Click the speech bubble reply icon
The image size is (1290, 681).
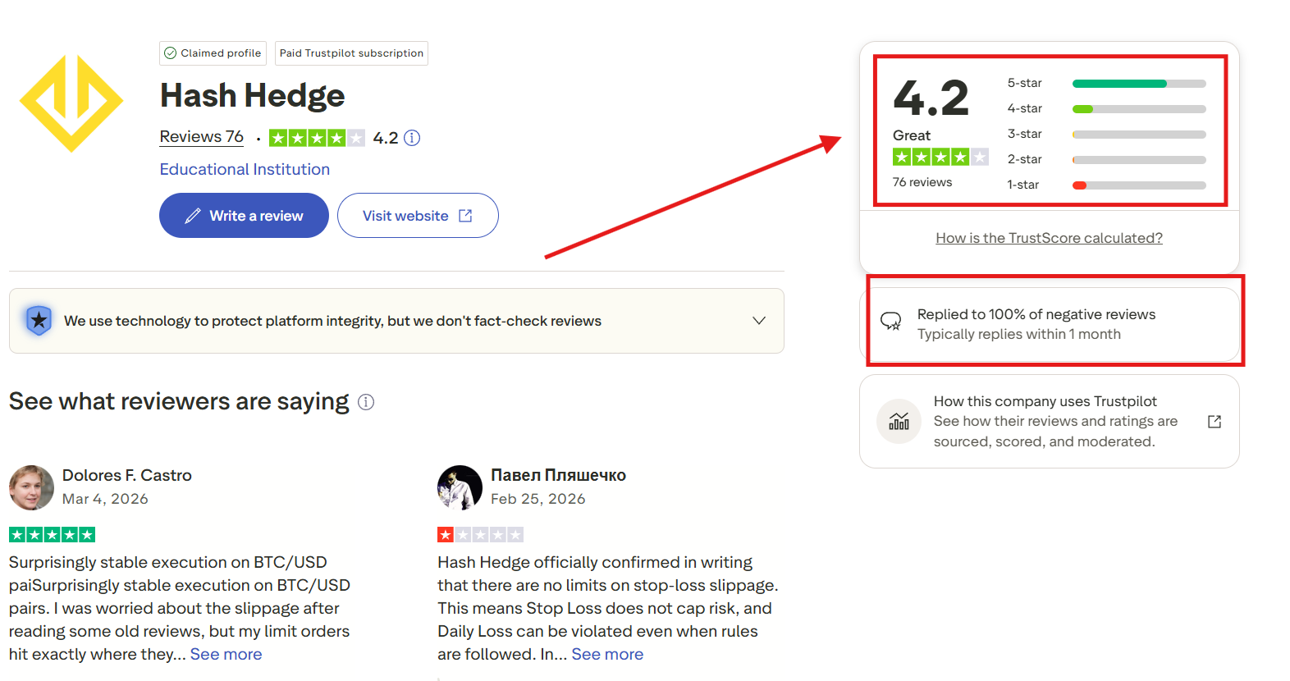pyautogui.click(x=891, y=321)
